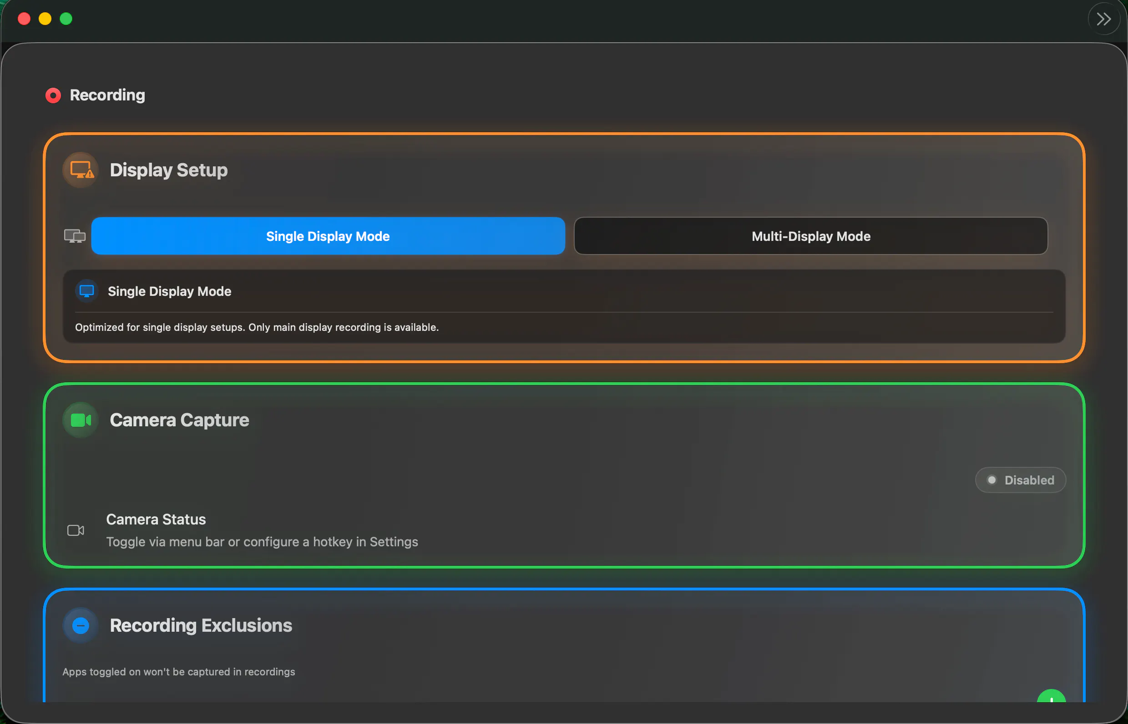Click the Display Setup heading
1128x724 pixels.
[168, 170]
